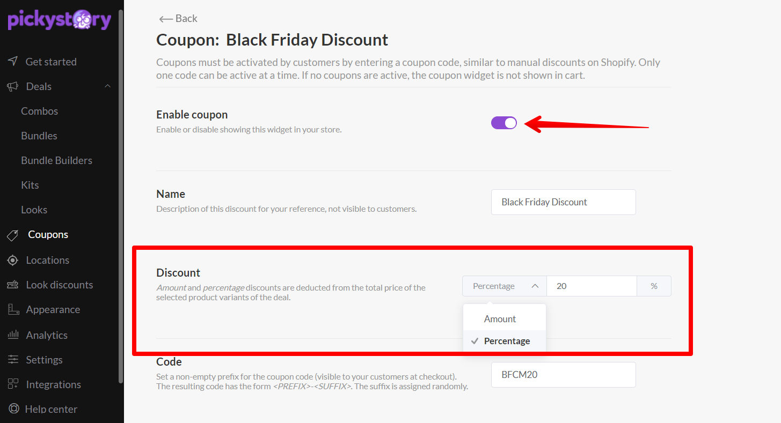Go to Bundle Builders in sidebar

pyautogui.click(x=56, y=160)
